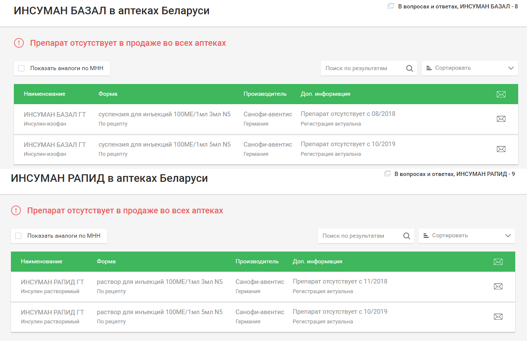The image size is (527, 341).
Task: Click envelope icon for ИНСУМАН РАПИД ГТ 3мл row
Action: [x=498, y=286]
